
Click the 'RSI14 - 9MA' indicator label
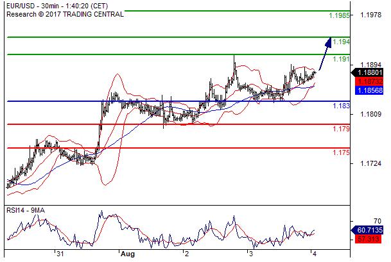[x=26, y=211]
